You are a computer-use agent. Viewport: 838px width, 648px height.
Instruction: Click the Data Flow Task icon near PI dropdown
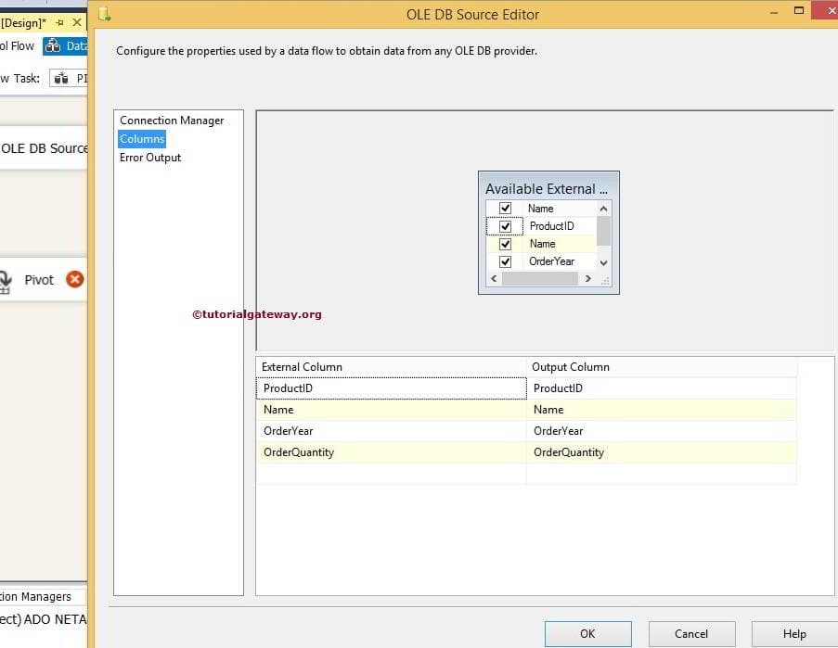pyautogui.click(x=61, y=78)
